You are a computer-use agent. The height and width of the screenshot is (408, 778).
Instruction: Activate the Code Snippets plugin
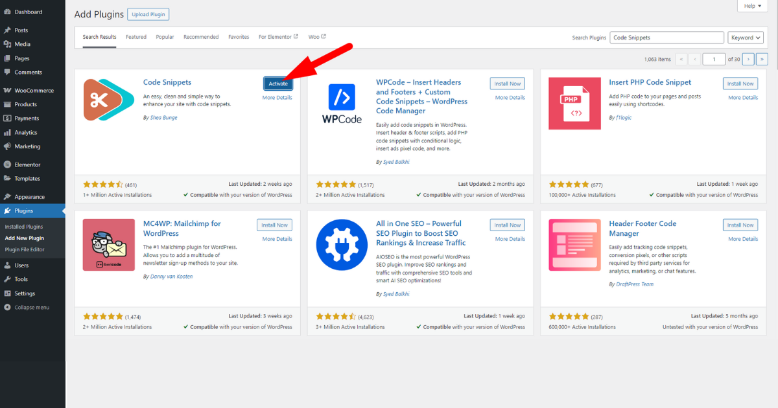point(278,84)
